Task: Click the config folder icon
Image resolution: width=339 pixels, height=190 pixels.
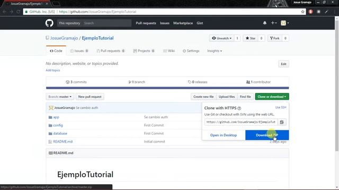Action: [50, 126]
